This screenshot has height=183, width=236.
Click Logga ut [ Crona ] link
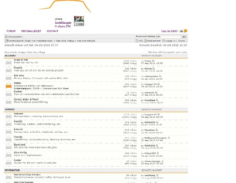[176, 41]
